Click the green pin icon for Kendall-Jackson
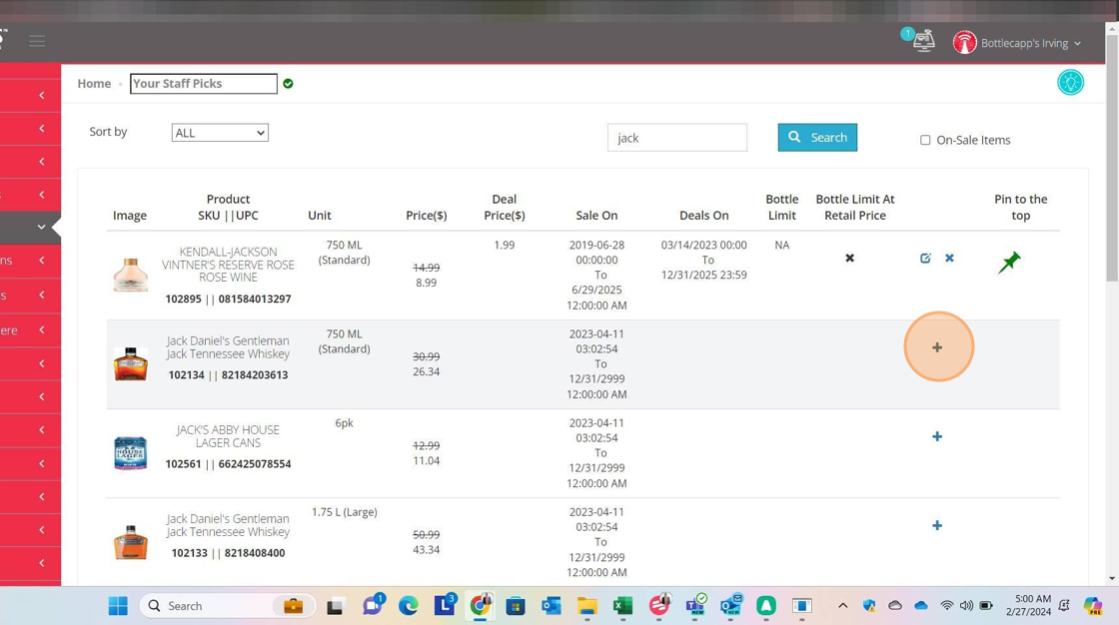The height and width of the screenshot is (625, 1119). click(x=1009, y=262)
